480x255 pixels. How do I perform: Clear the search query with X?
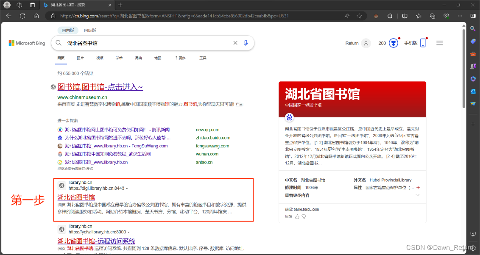[235, 43]
